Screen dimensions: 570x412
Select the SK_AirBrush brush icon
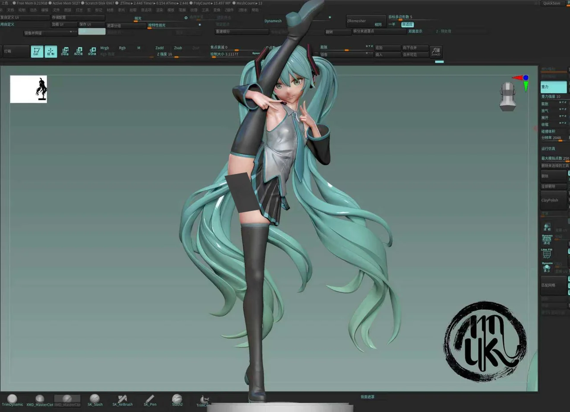[122, 400]
